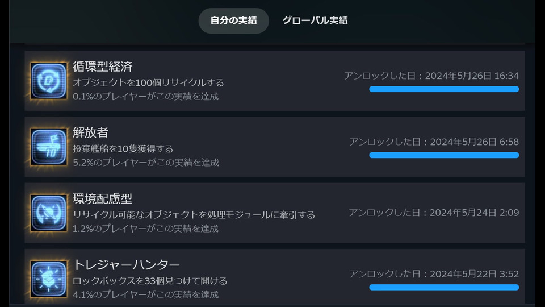Click the 循環型経済 achievement icon
Screen dimensions: 545x307
49,81
